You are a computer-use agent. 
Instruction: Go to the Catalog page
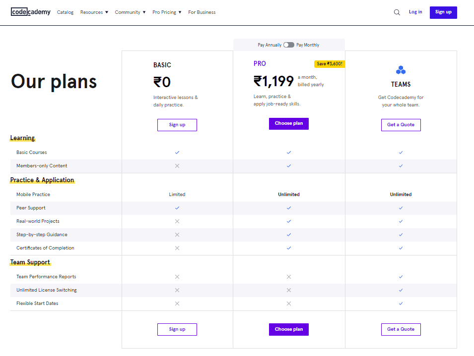[x=65, y=12]
